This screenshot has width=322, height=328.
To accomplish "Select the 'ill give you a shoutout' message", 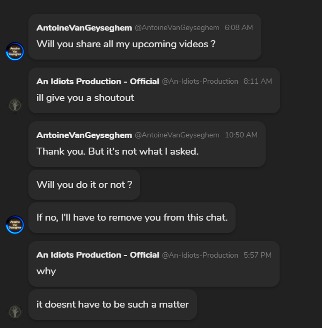I will [x=155, y=91].
